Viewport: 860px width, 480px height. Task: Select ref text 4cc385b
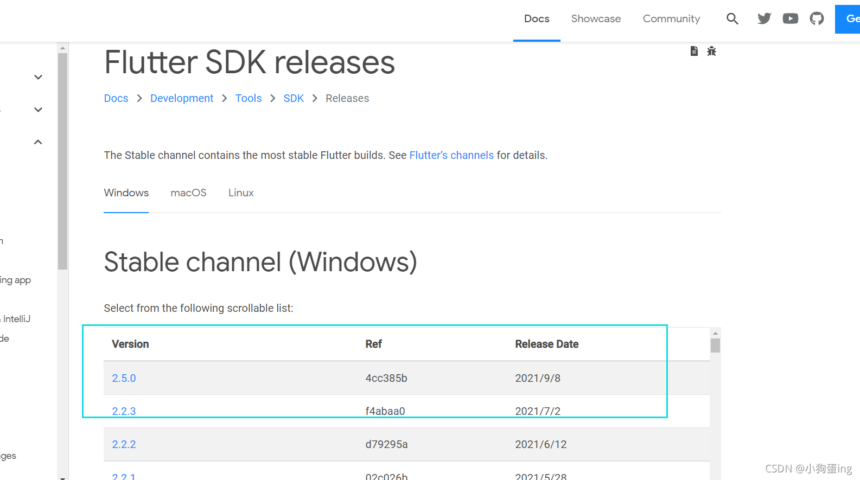click(x=386, y=378)
